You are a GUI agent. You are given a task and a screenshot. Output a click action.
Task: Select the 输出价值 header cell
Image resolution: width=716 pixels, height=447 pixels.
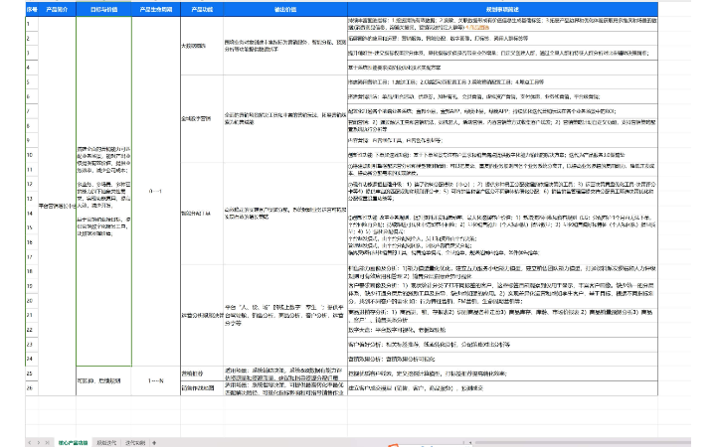(x=285, y=9)
